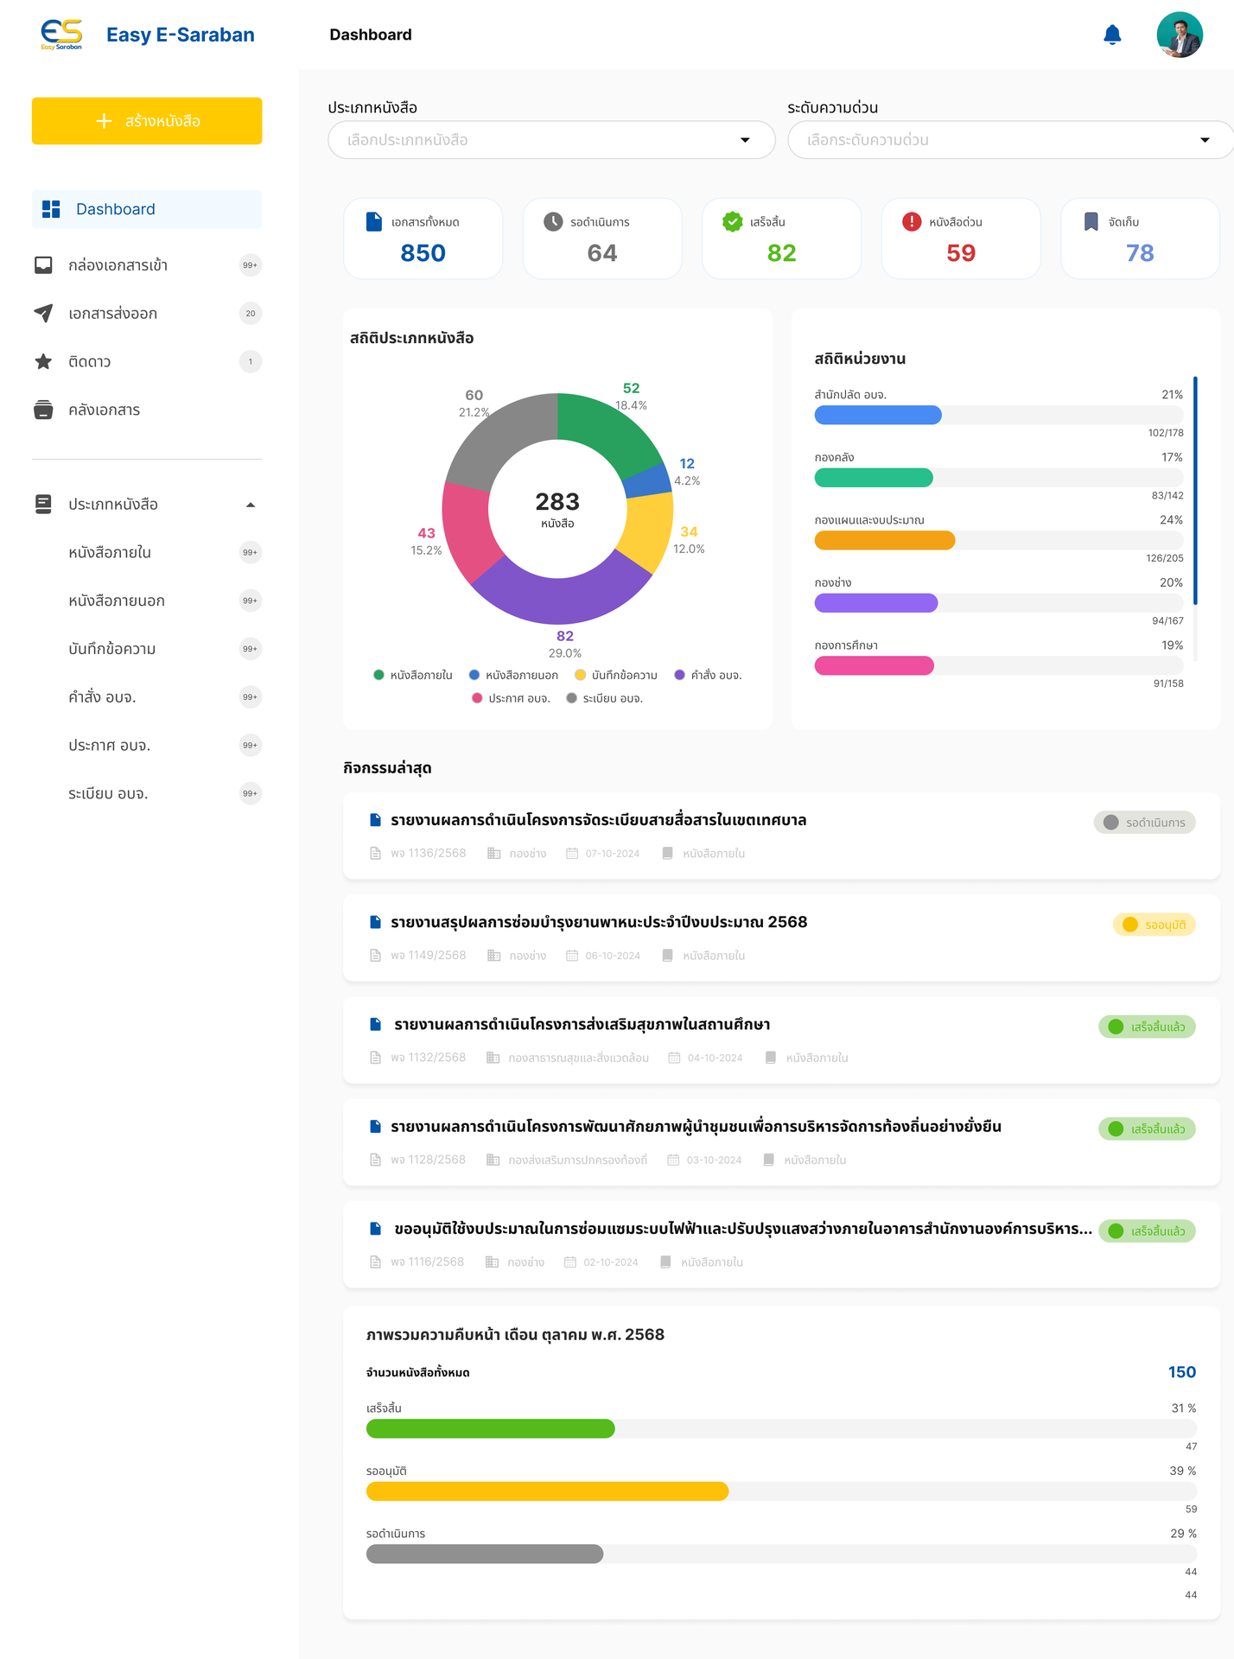
Task: Click the paper plane icon for เอกสารส่งออก
Action: [43, 313]
